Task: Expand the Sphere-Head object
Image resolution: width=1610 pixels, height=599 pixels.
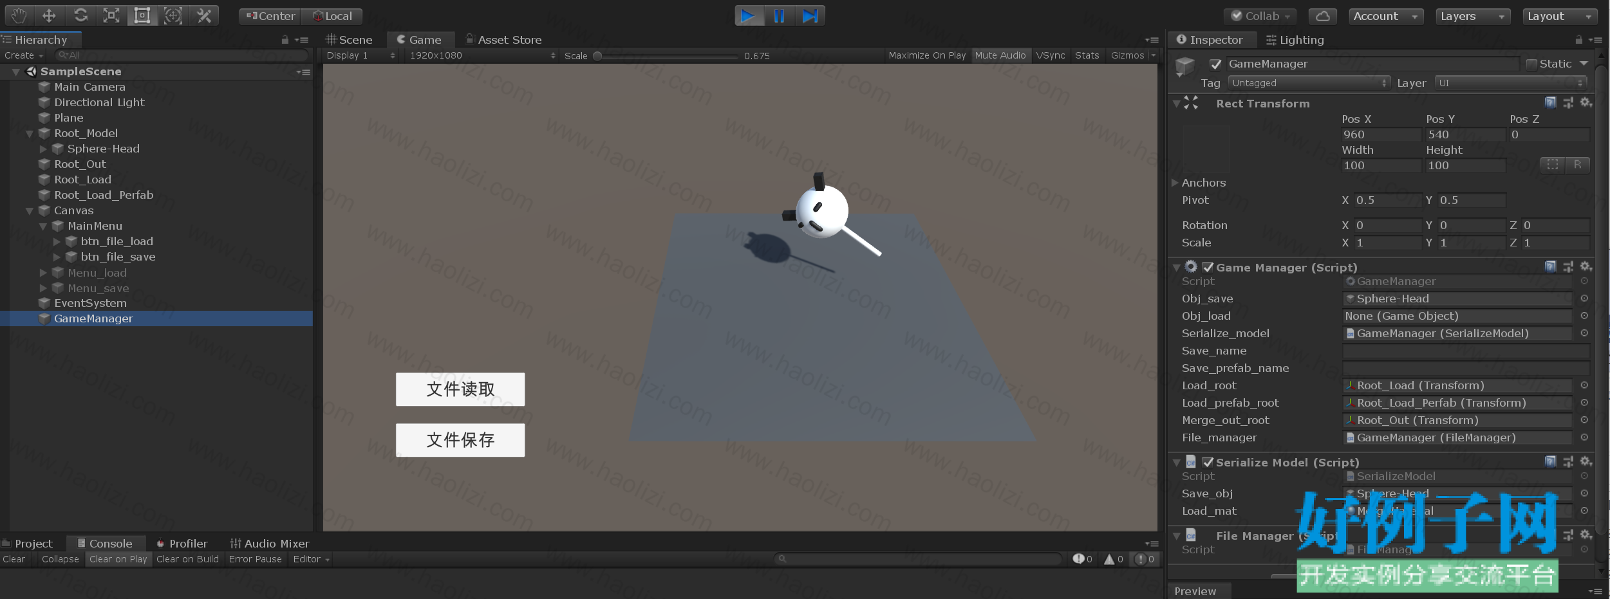Action: pos(43,149)
